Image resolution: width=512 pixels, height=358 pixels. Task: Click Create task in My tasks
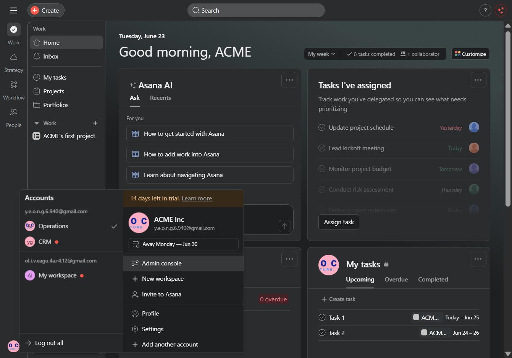point(338,299)
